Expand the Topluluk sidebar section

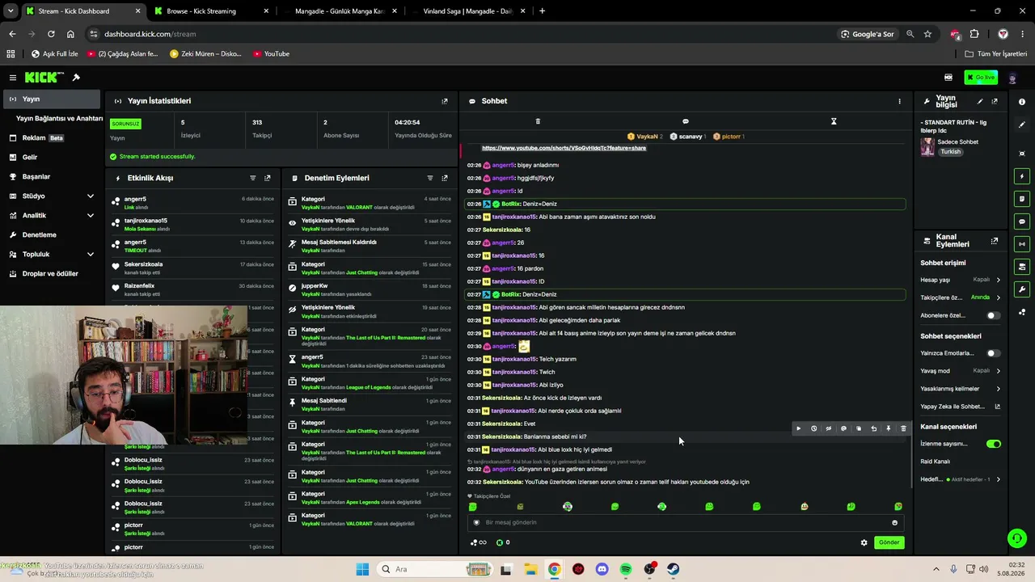point(52,255)
